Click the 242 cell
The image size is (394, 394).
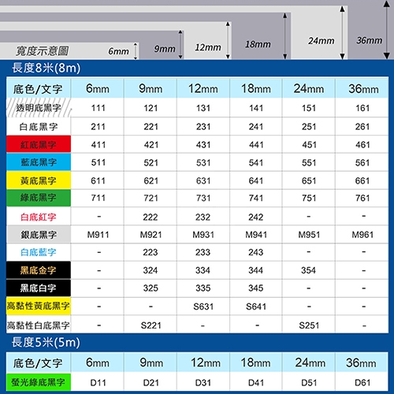coord(256,217)
